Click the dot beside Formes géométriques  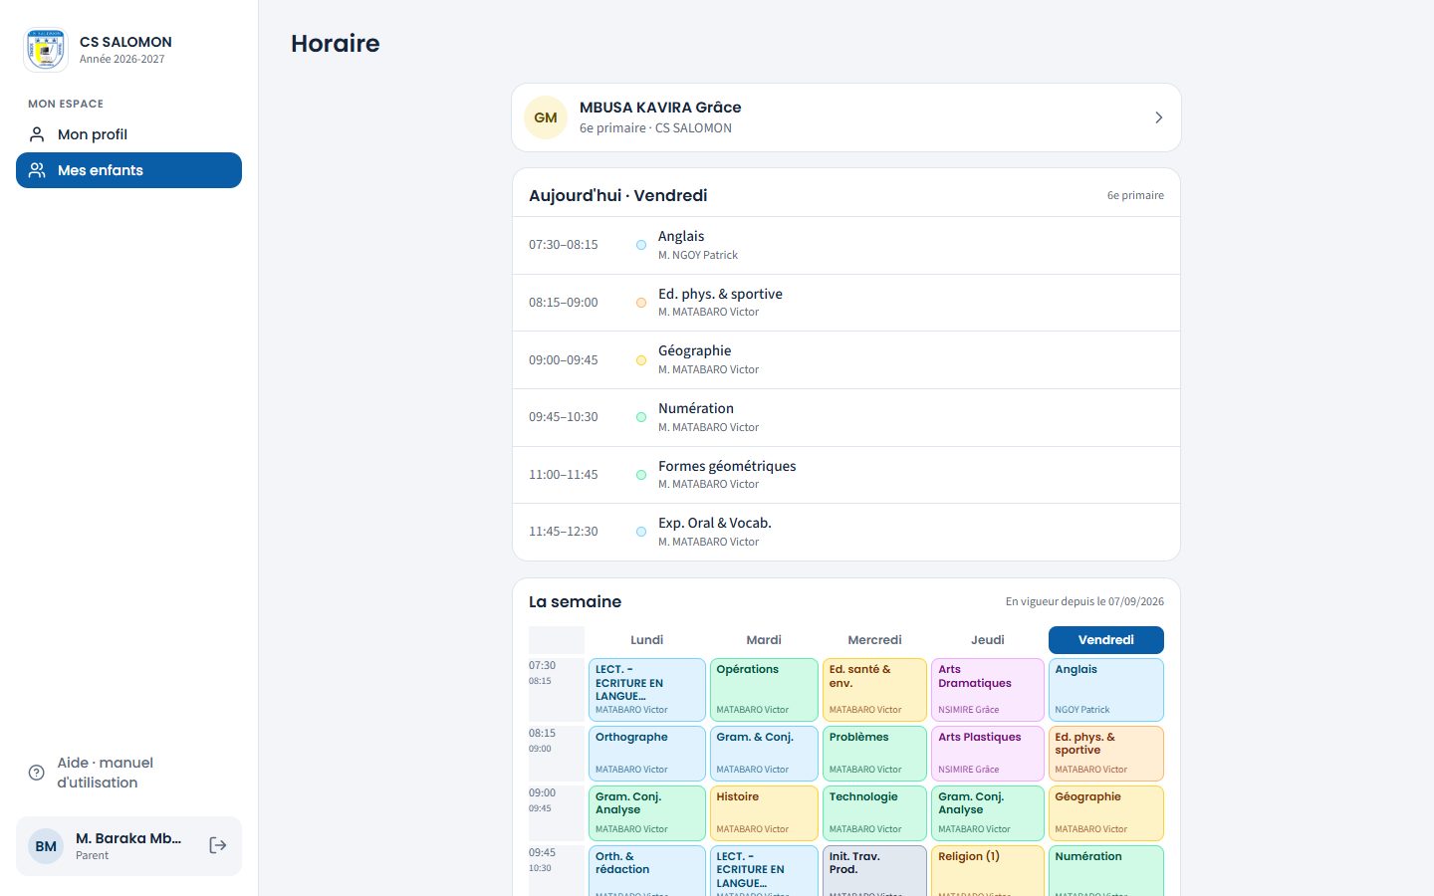pos(641,475)
